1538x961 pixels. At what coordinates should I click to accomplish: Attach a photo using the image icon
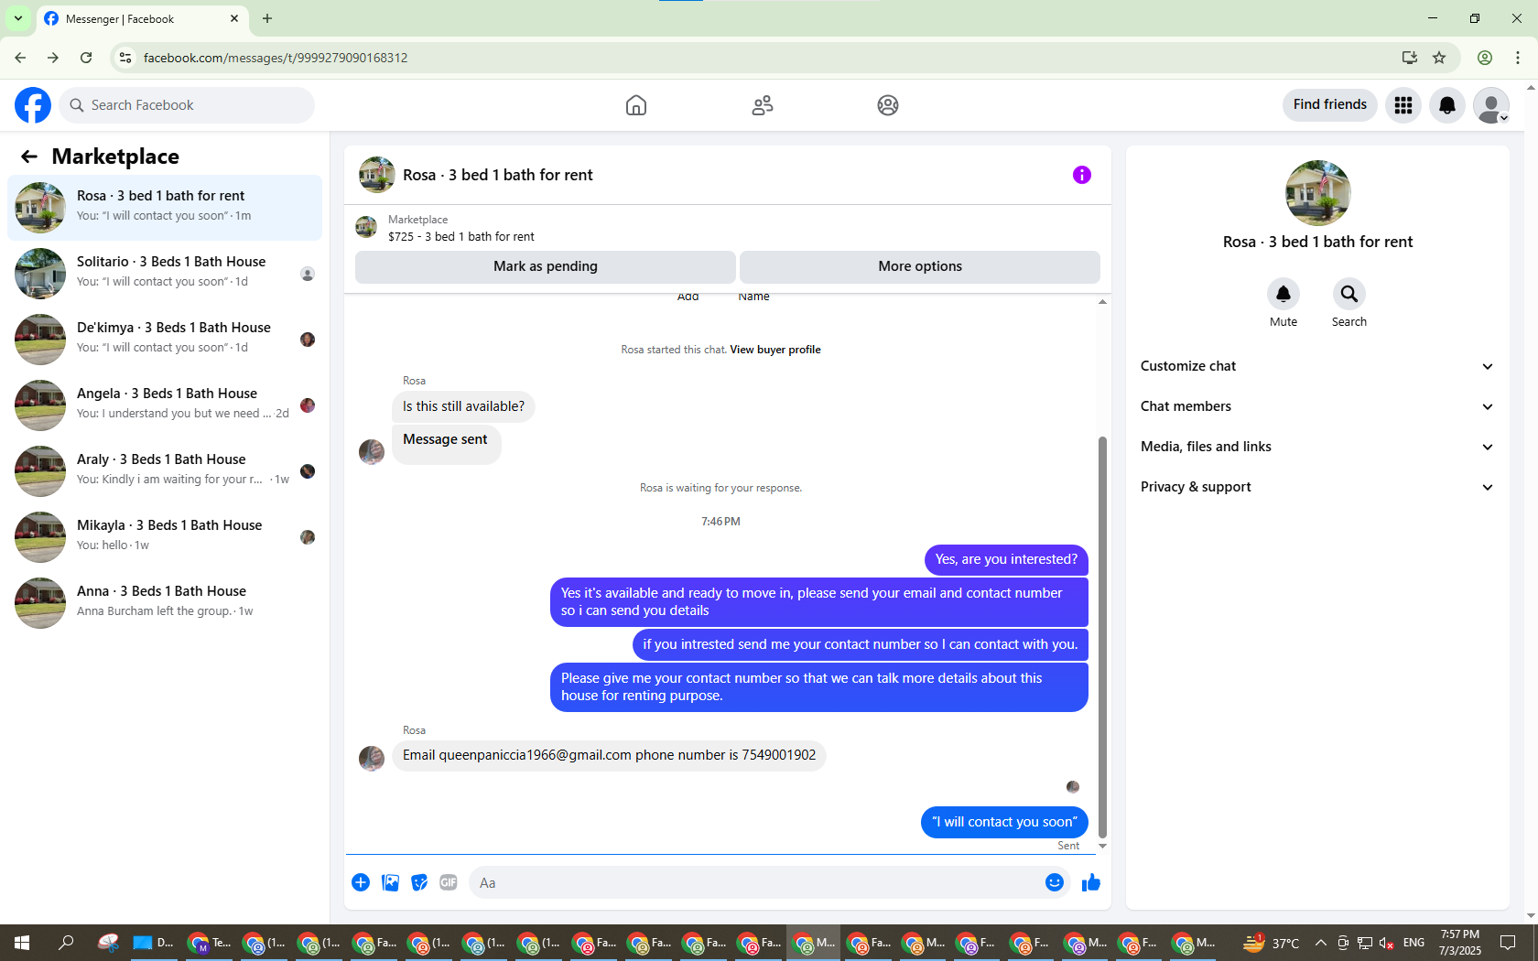coord(390,882)
